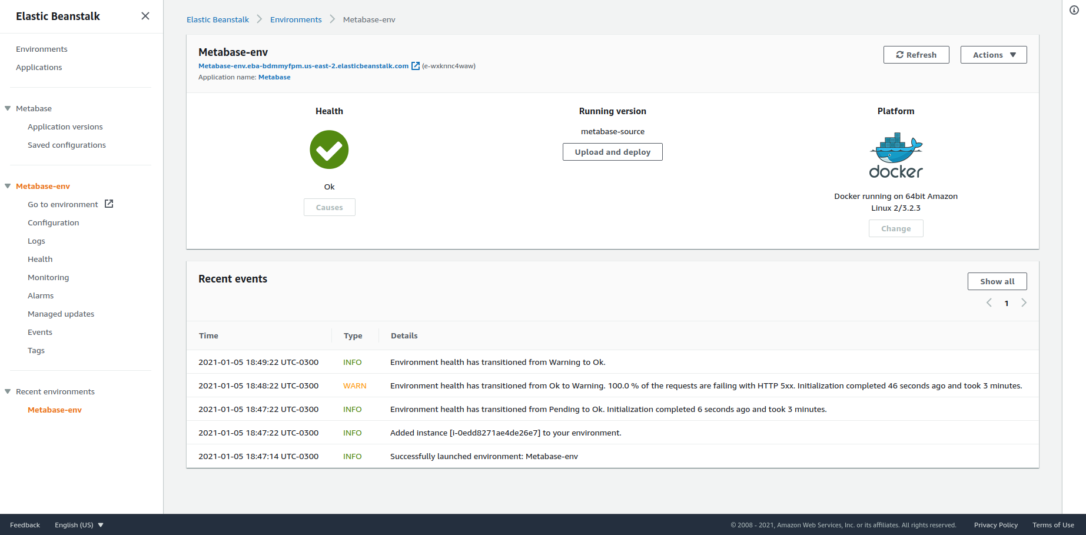The image size is (1086, 535).
Task: Collapse the Metabase application section
Action: point(8,108)
